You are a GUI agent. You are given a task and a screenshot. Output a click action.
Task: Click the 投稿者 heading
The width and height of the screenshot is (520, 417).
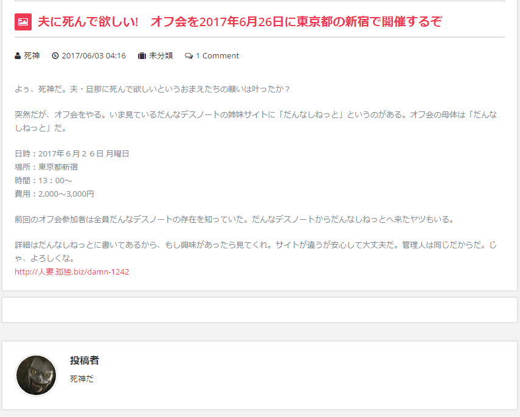[85, 360]
